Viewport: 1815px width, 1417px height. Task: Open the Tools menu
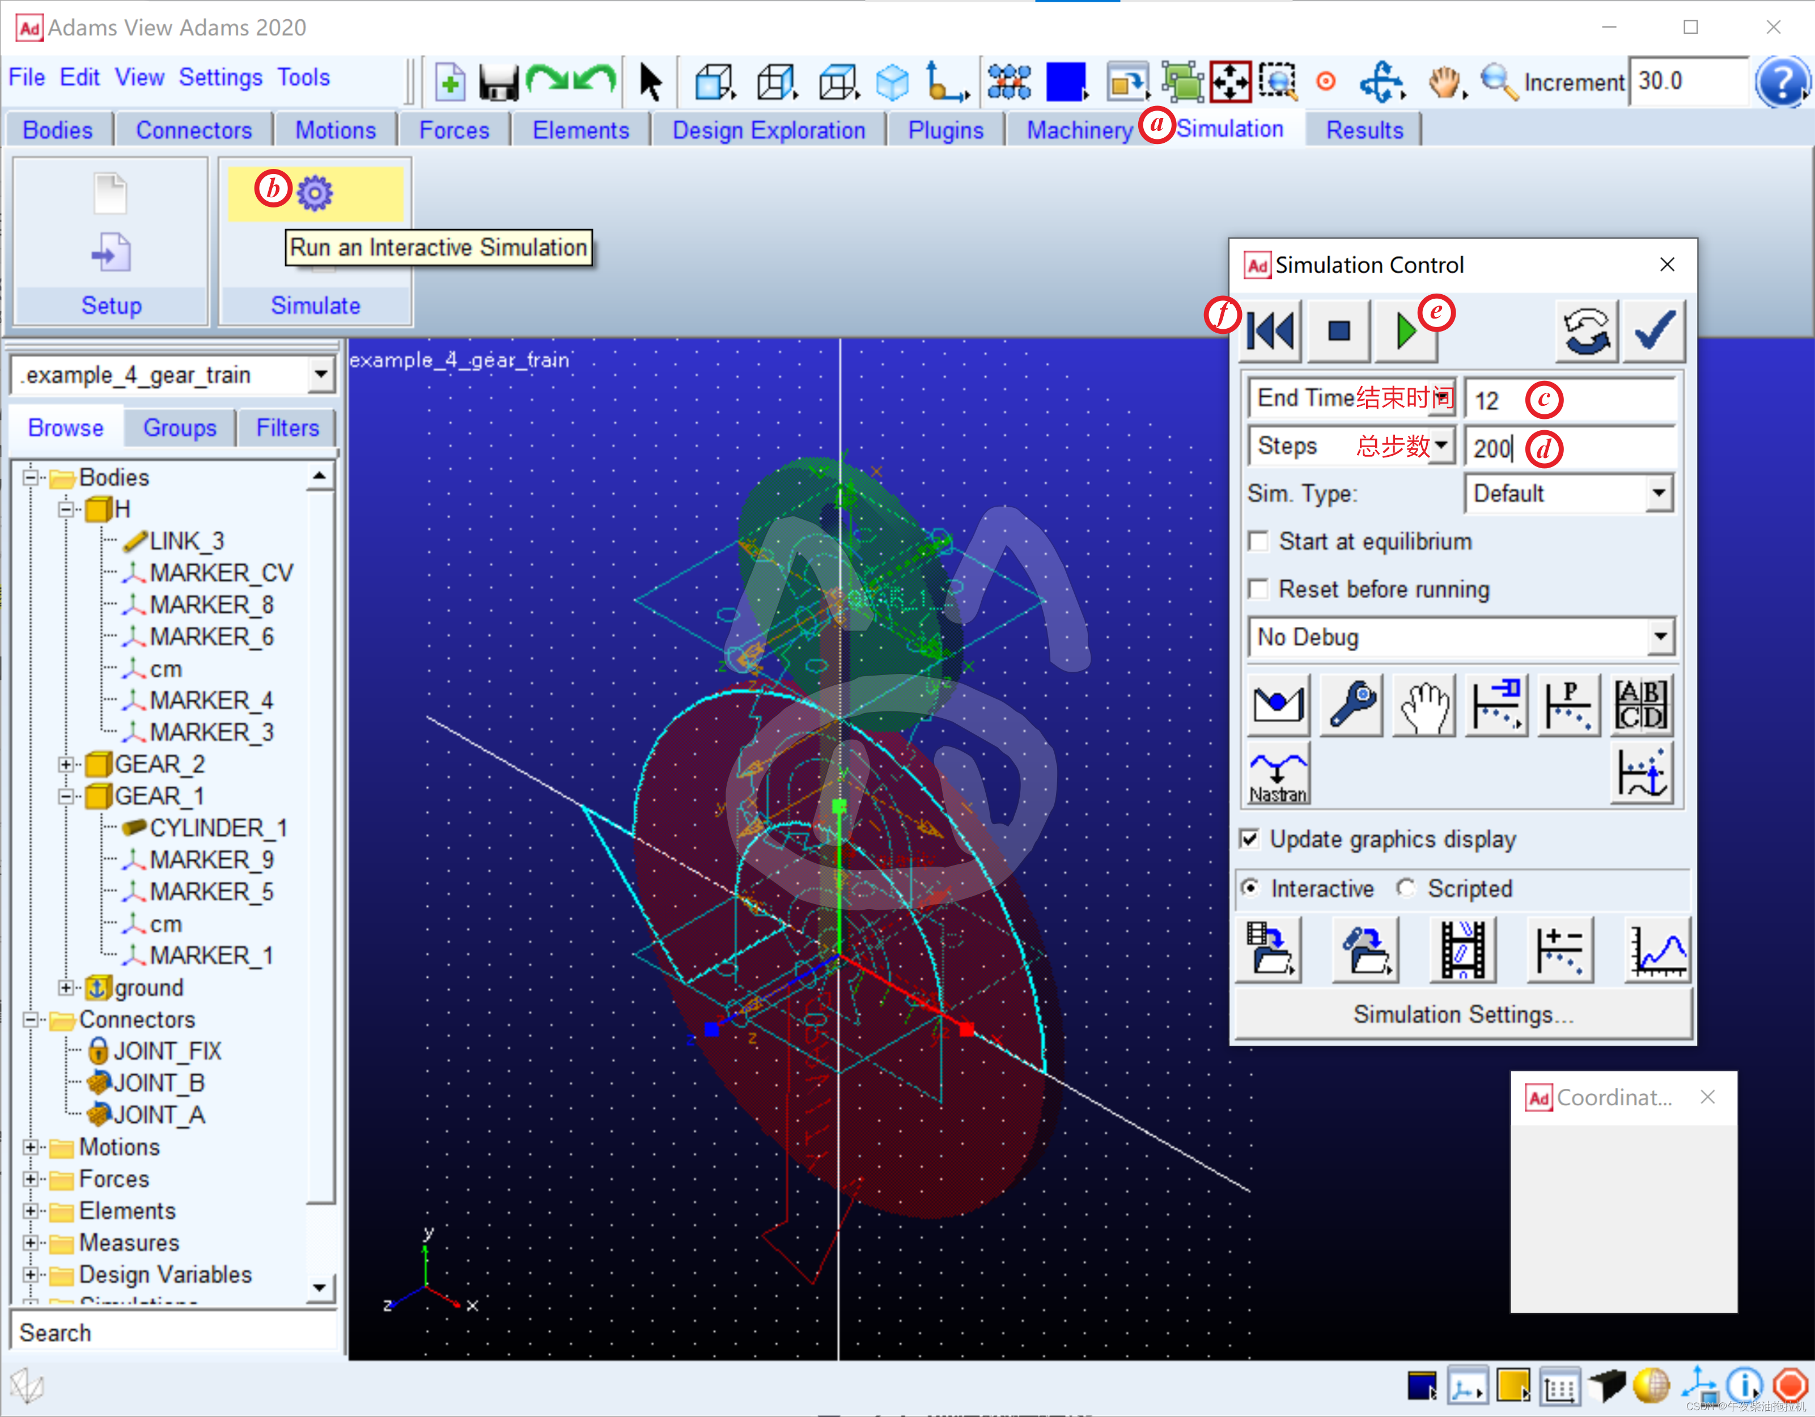[303, 77]
